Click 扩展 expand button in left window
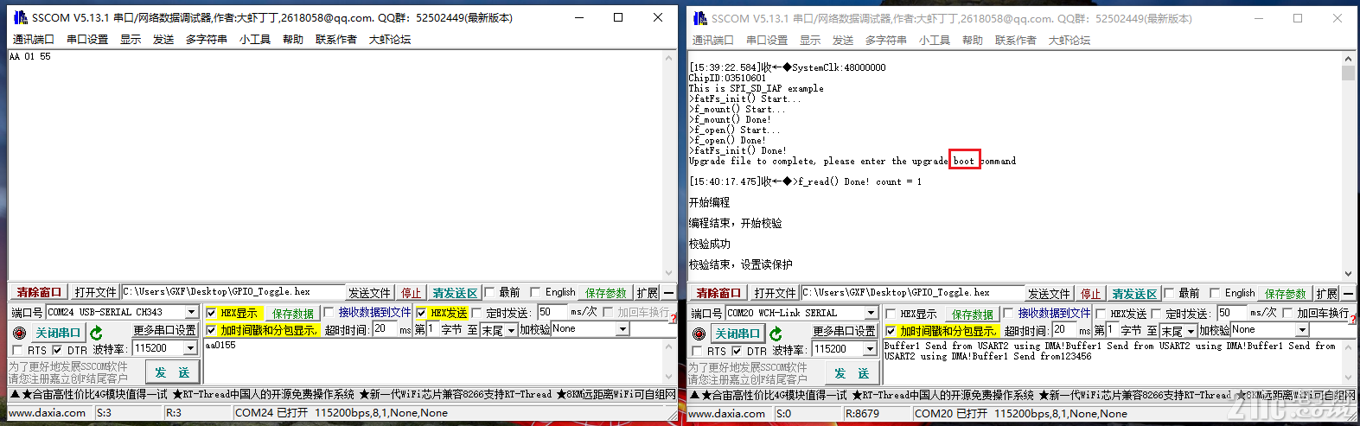1360x426 pixels. (648, 293)
